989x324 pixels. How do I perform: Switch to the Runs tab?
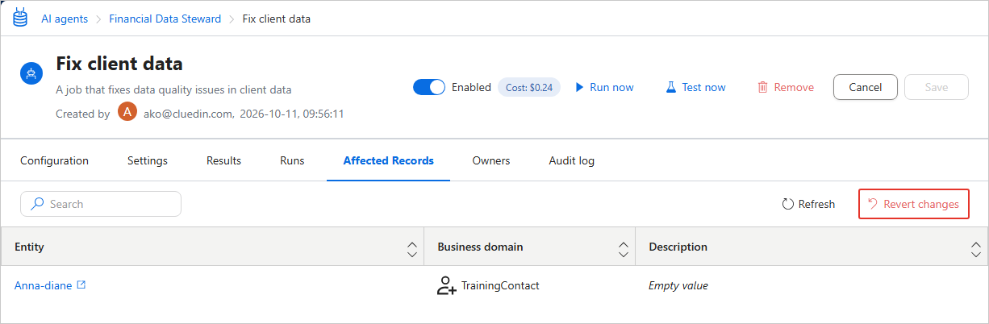[x=292, y=160]
